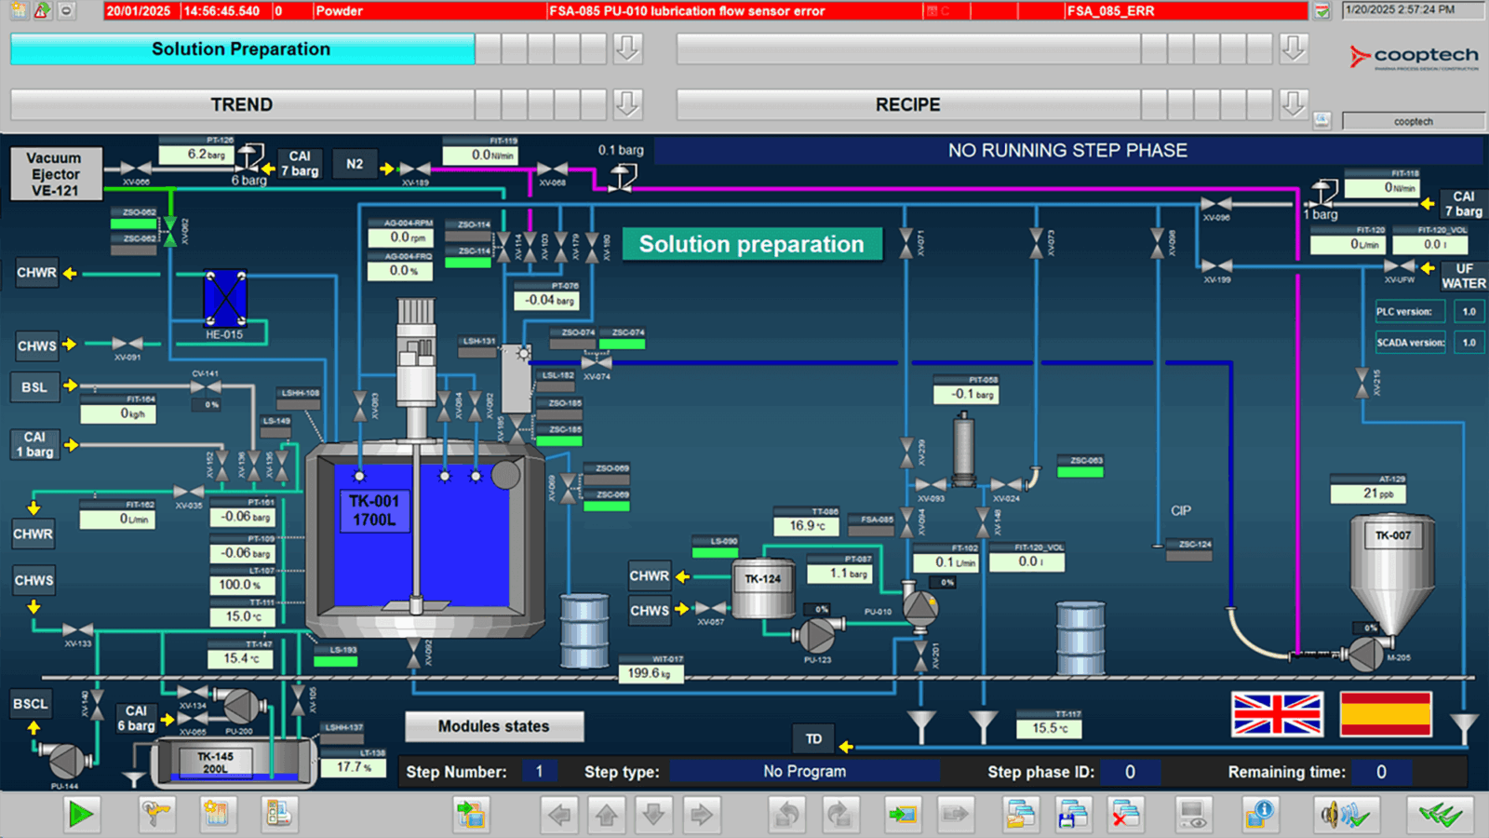Image resolution: width=1489 pixels, height=838 pixels.
Task: Expand the empty top-right bar dropdown arrow
Action: (1293, 48)
